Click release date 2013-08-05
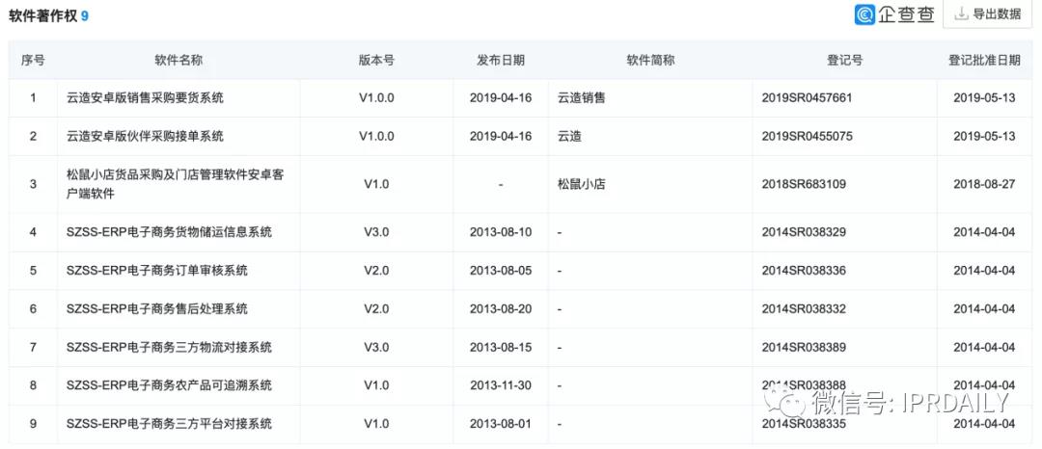 click(501, 271)
